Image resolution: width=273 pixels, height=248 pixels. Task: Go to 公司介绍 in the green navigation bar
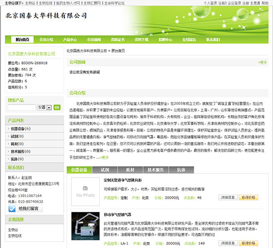(46, 39)
